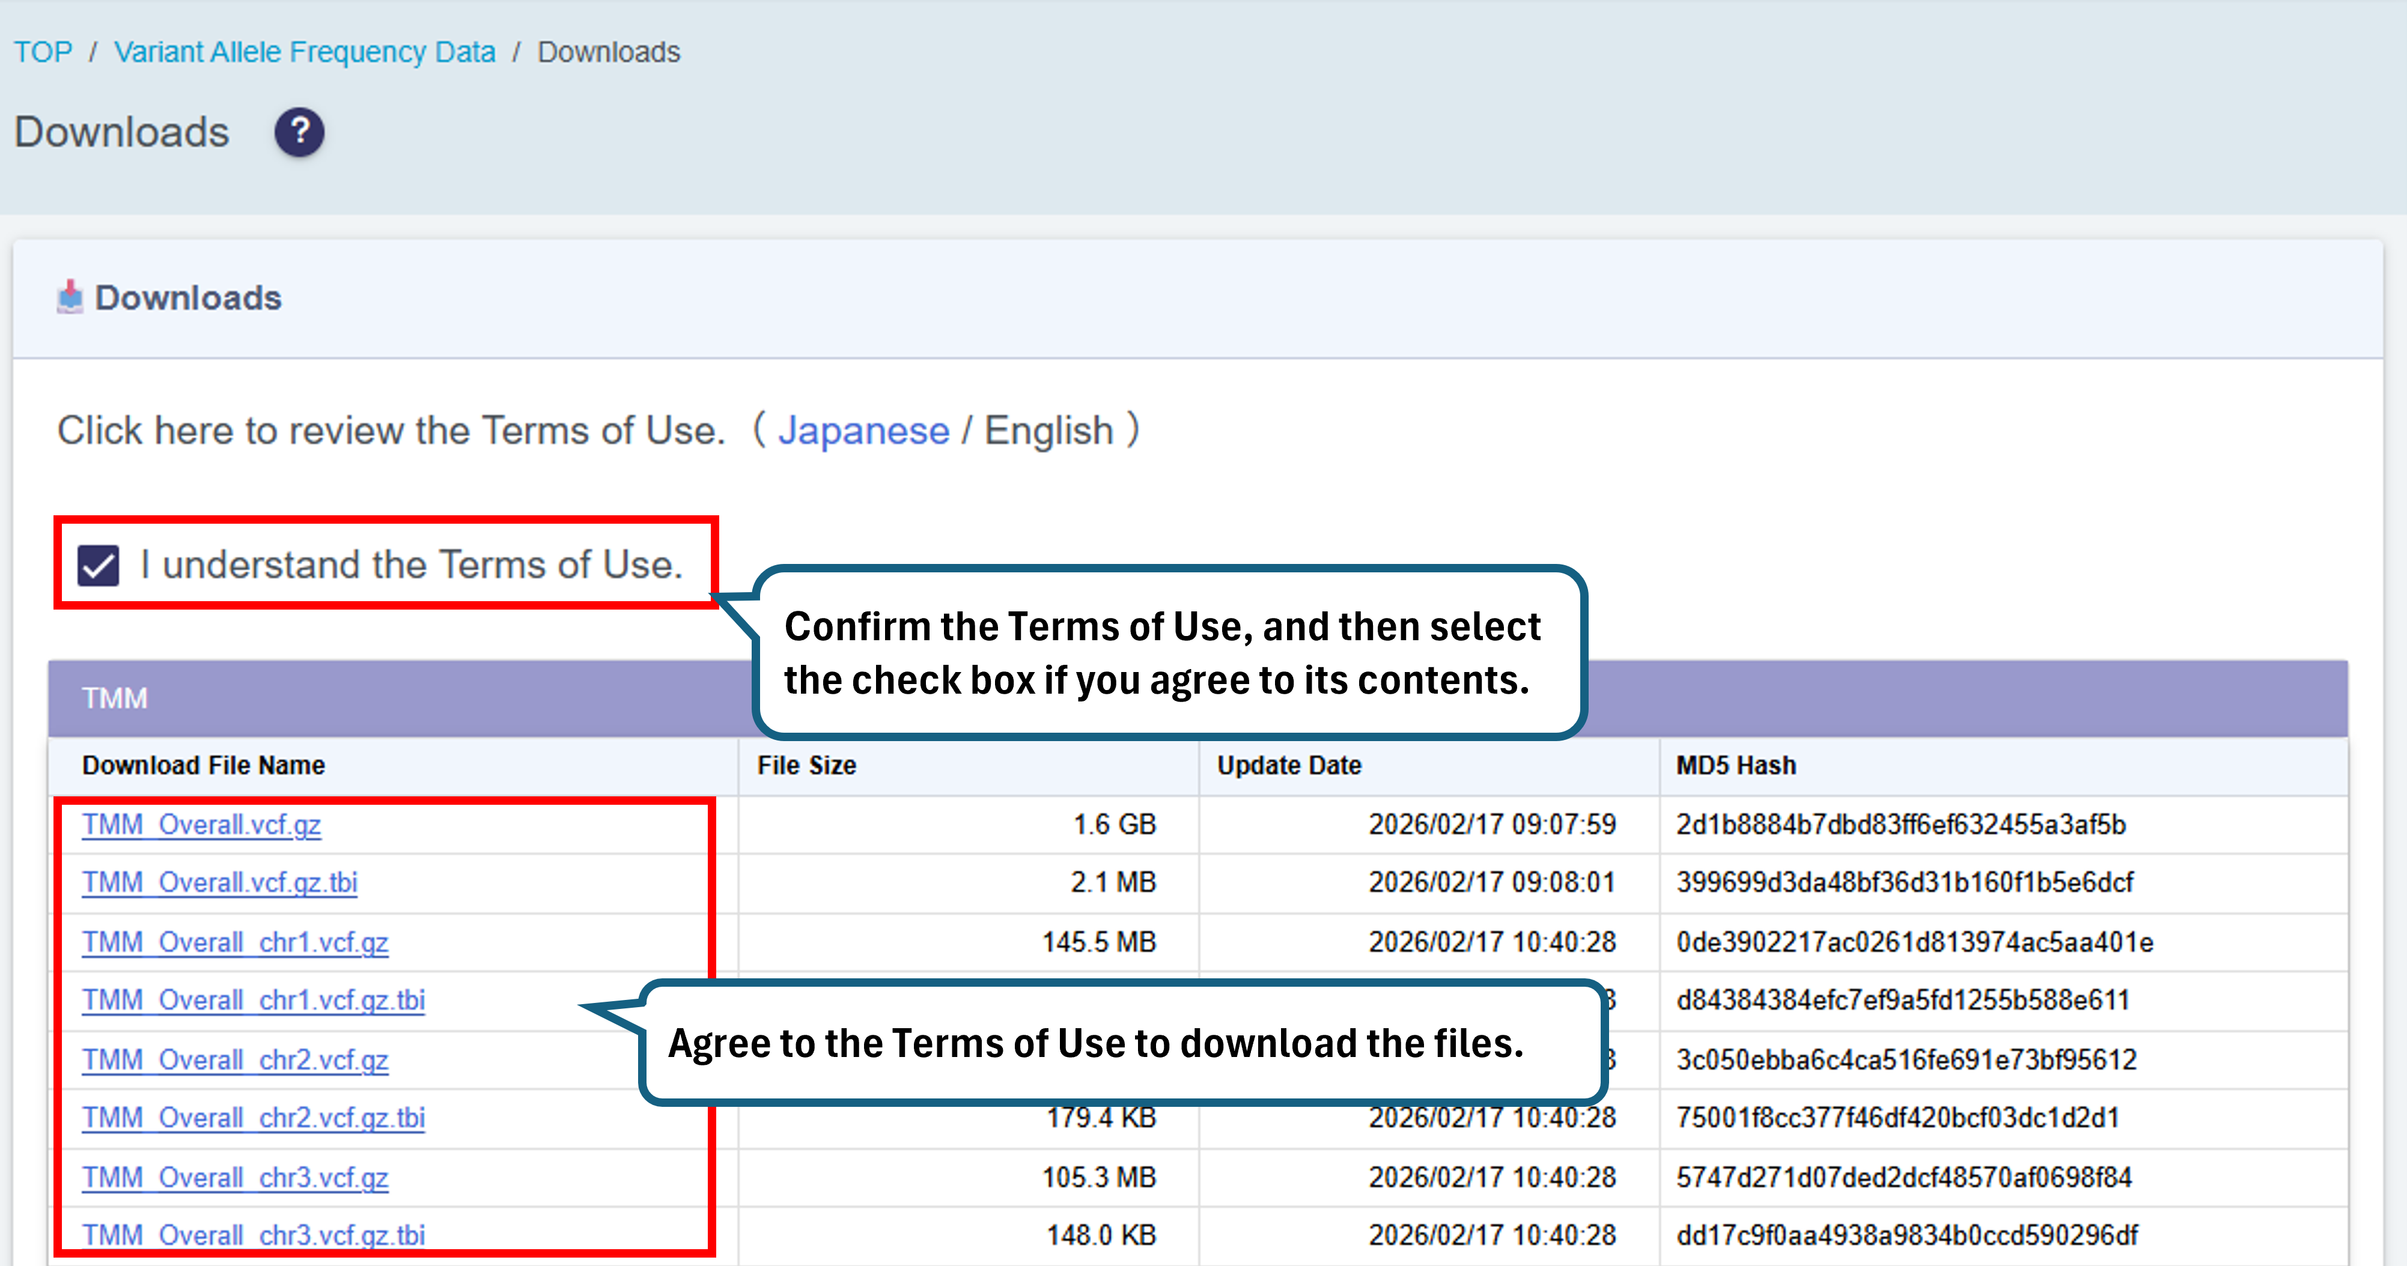Click the help question mark icon
2407x1266 pixels.
[x=299, y=132]
